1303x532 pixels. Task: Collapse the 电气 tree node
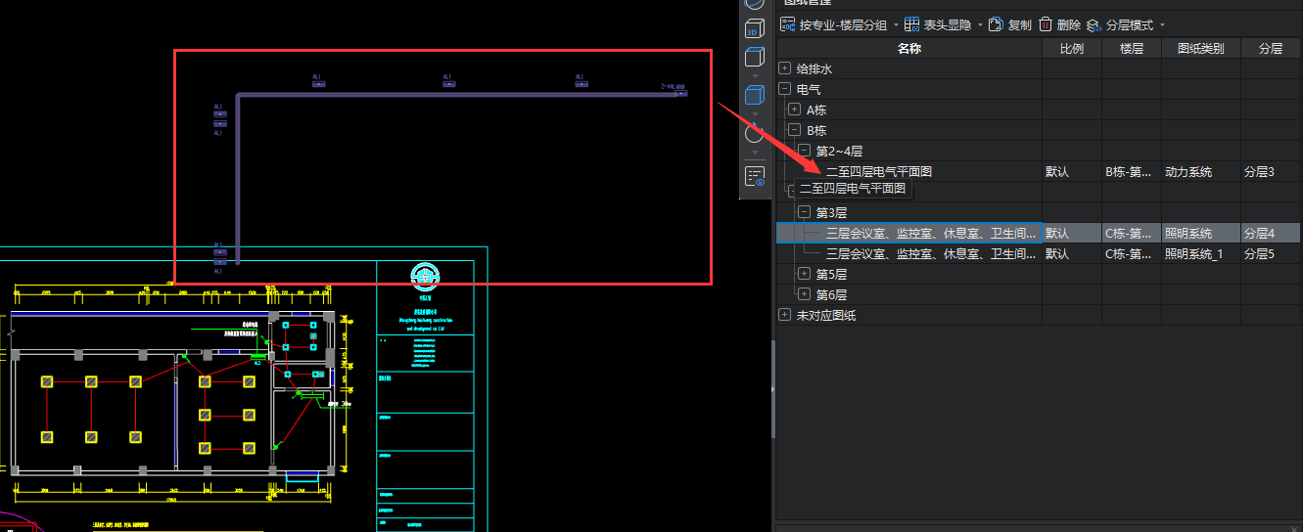(x=784, y=89)
